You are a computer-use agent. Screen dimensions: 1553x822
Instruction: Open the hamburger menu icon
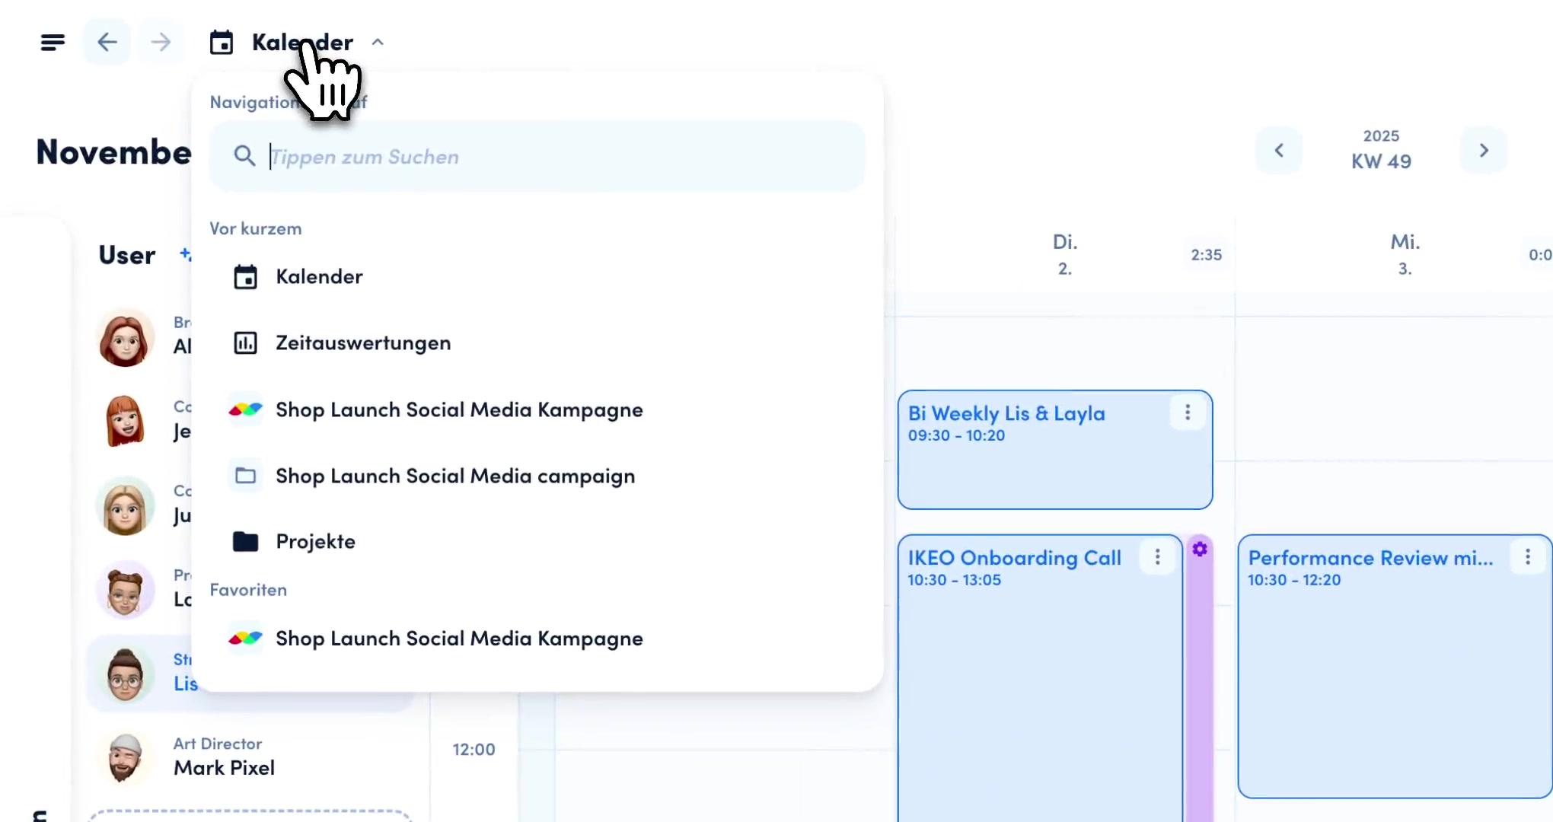pos(53,43)
